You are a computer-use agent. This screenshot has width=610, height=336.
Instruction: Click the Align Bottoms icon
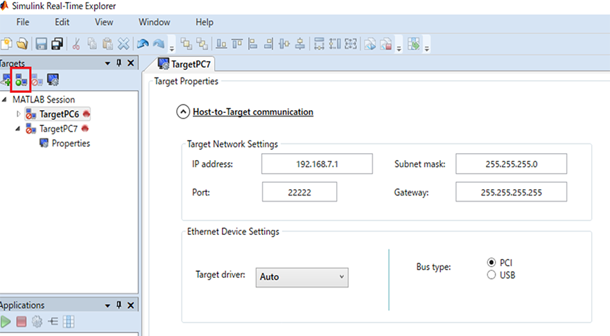coord(221,44)
